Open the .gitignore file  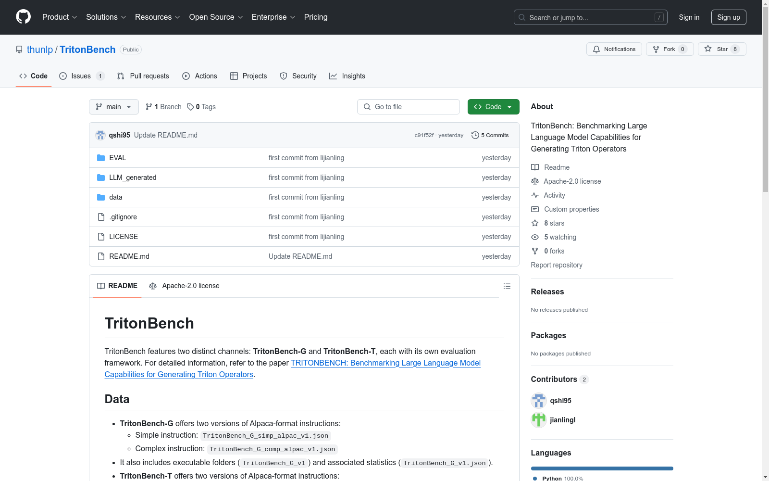pos(123,217)
